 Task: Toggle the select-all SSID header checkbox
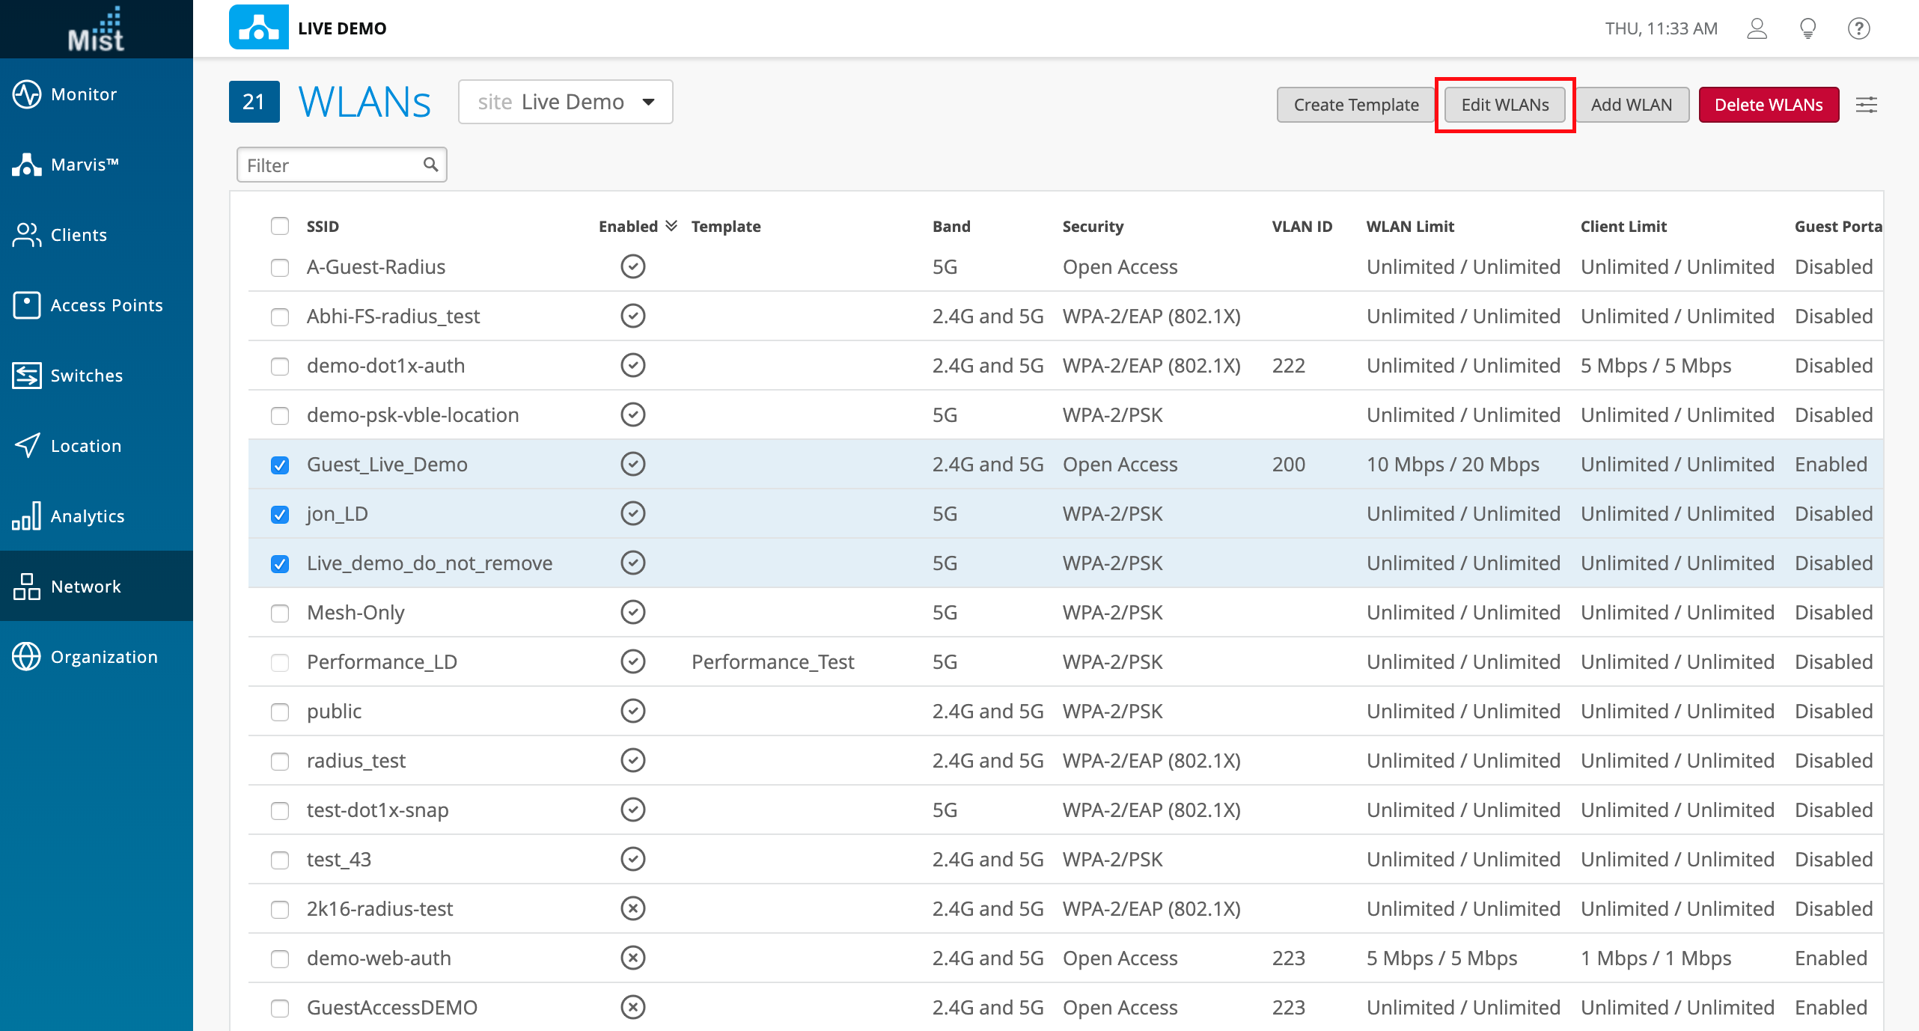pyautogui.click(x=280, y=227)
